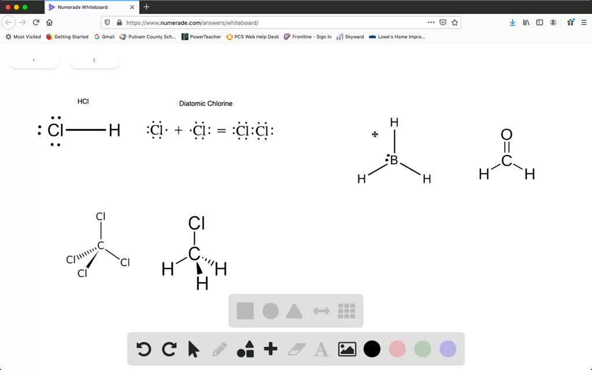Select the pointer selection tool

pos(194,349)
